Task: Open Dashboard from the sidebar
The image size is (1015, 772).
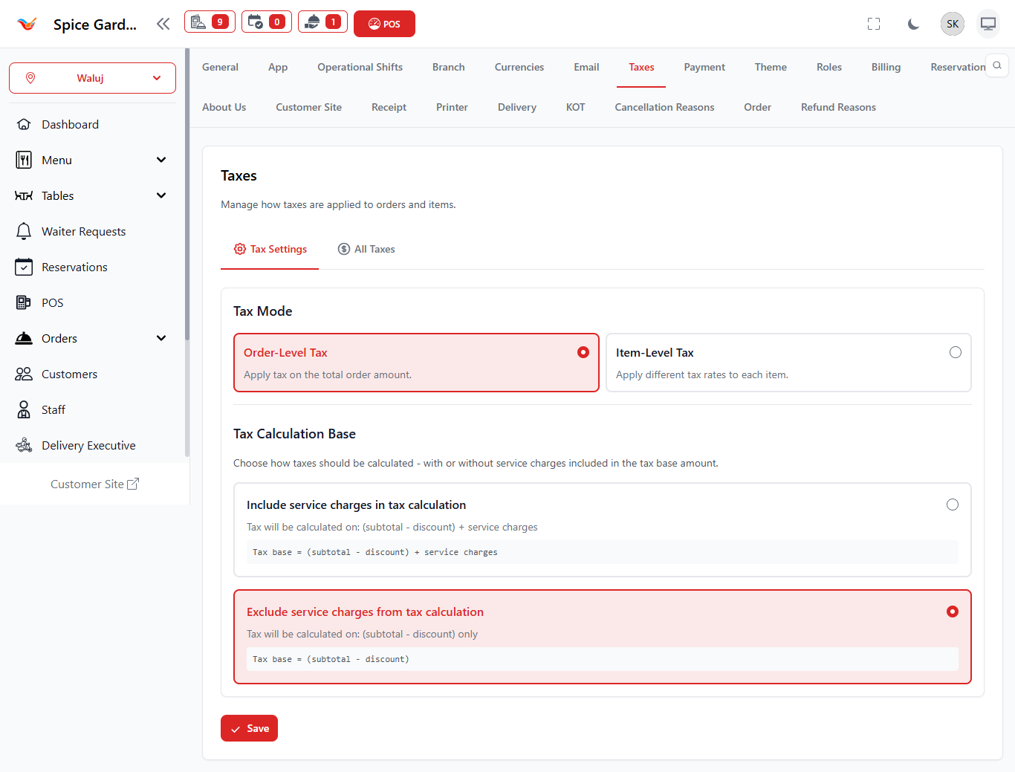Action: (x=70, y=125)
